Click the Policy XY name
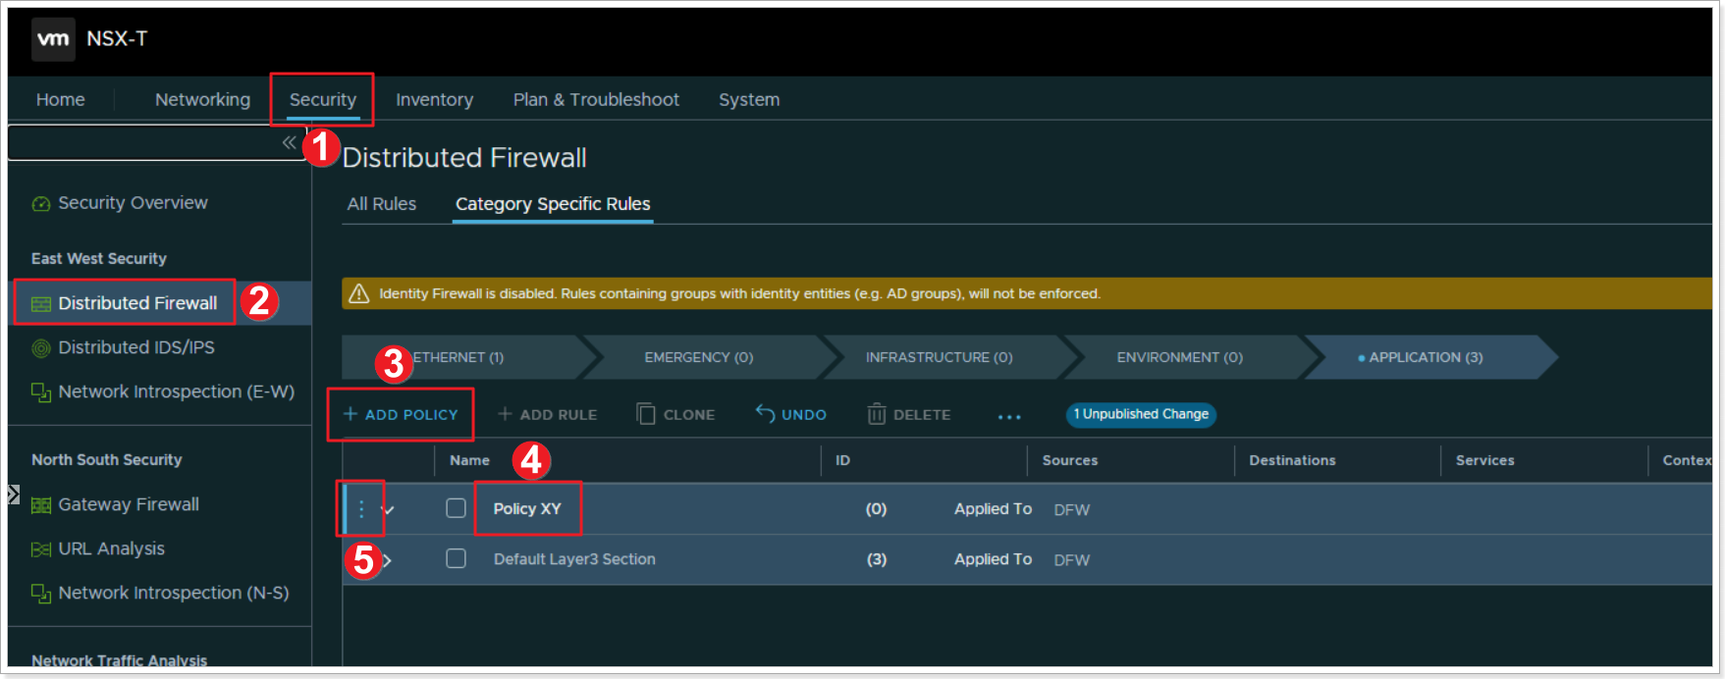This screenshot has width=1725, height=679. coord(527,508)
